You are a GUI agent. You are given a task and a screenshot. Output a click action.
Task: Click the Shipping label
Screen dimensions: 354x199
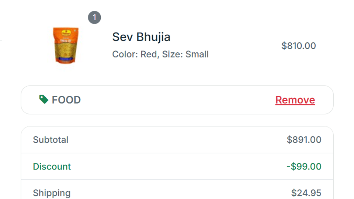[52, 193]
